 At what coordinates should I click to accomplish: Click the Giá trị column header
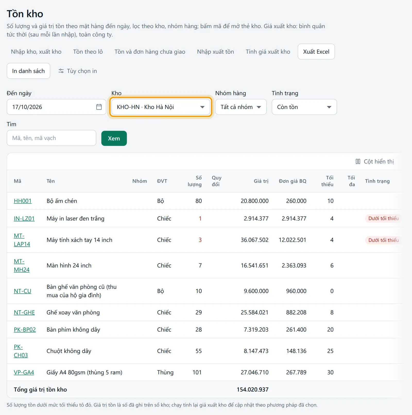[x=261, y=181]
